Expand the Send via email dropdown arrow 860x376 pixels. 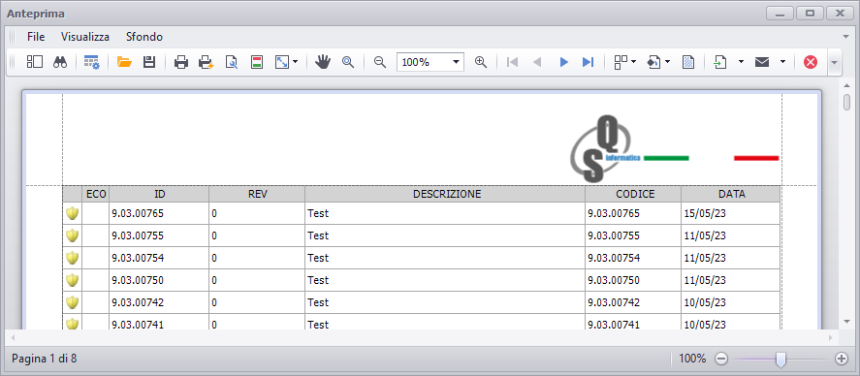pyautogui.click(x=782, y=62)
